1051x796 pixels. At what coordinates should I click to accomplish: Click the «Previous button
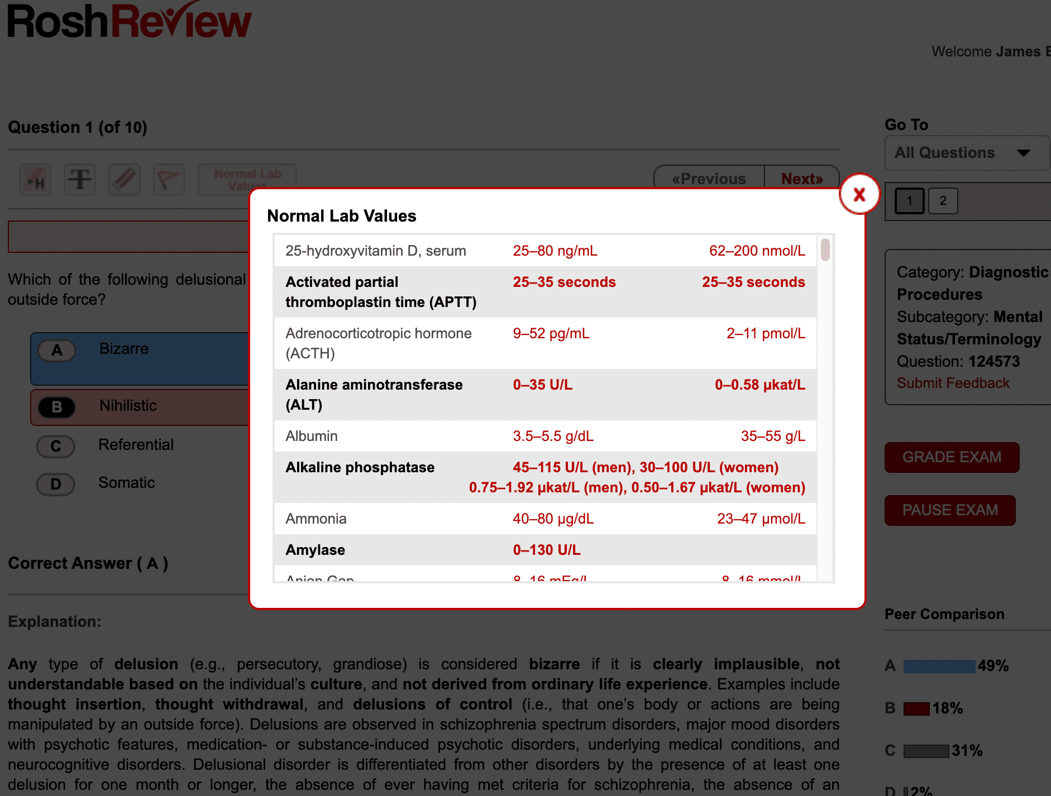coord(709,179)
